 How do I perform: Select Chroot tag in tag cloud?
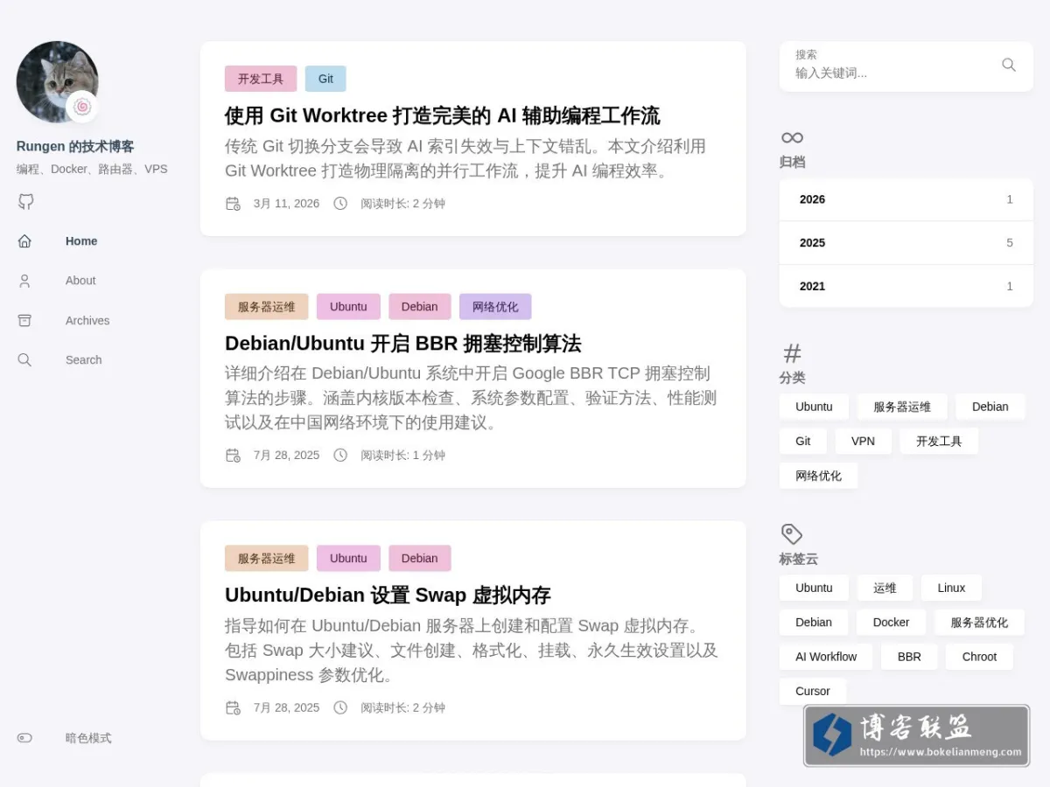click(x=979, y=657)
